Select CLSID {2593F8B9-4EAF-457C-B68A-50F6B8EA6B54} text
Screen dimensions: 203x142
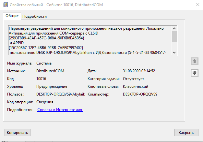coord(46,38)
